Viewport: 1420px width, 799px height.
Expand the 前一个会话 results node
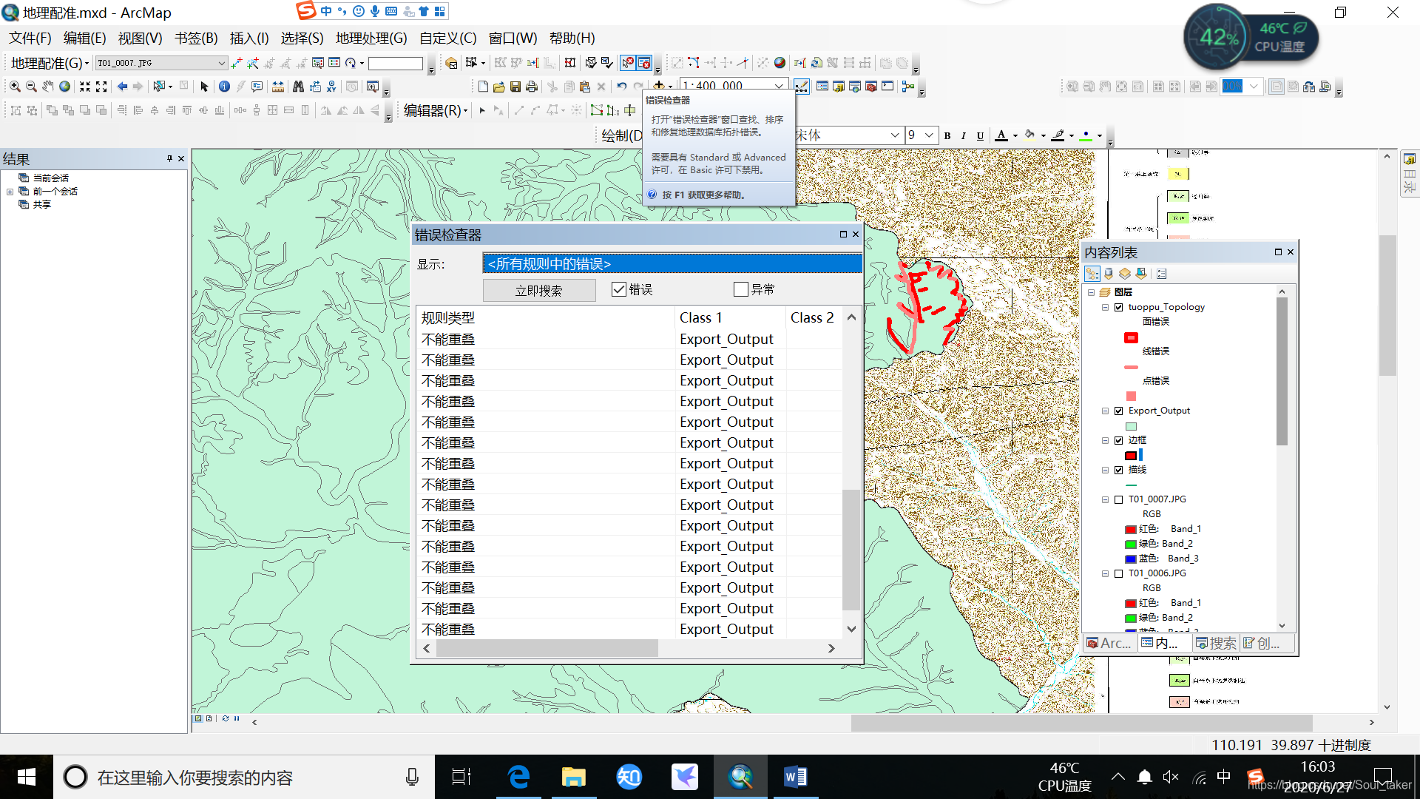point(10,192)
